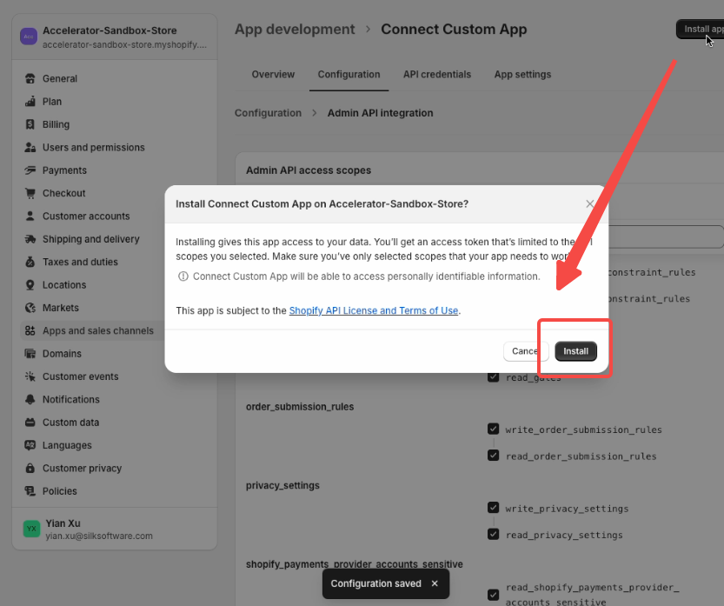The height and width of the screenshot is (606, 724).
Task: Select the Checkout cart icon
Action: click(x=30, y=193)
